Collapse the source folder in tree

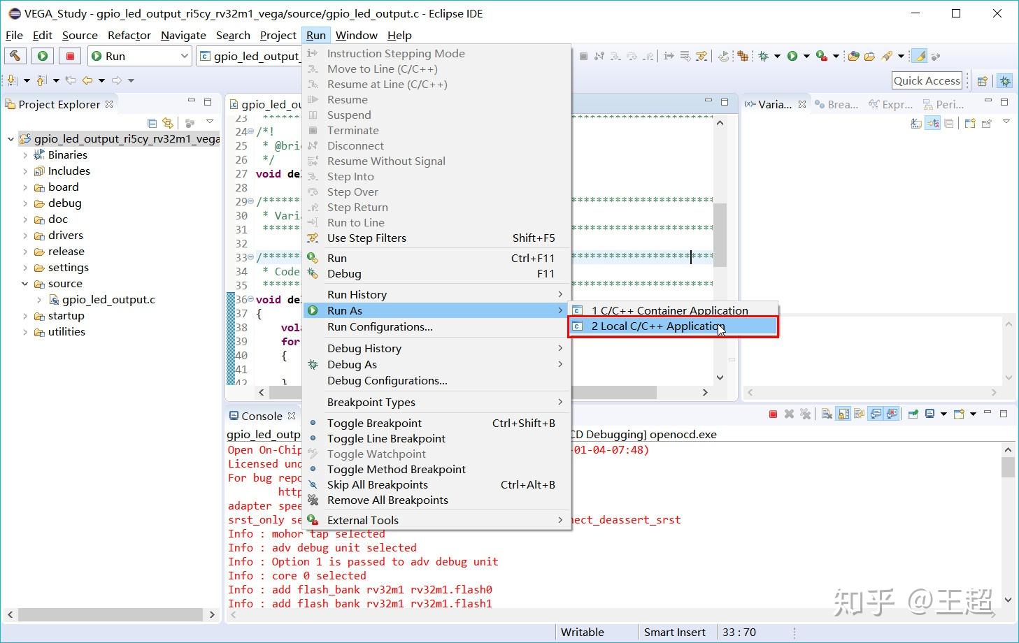[25, 284]
